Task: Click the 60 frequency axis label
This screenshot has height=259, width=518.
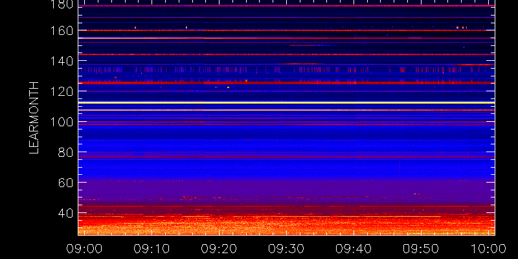Action: pos(66,183)
